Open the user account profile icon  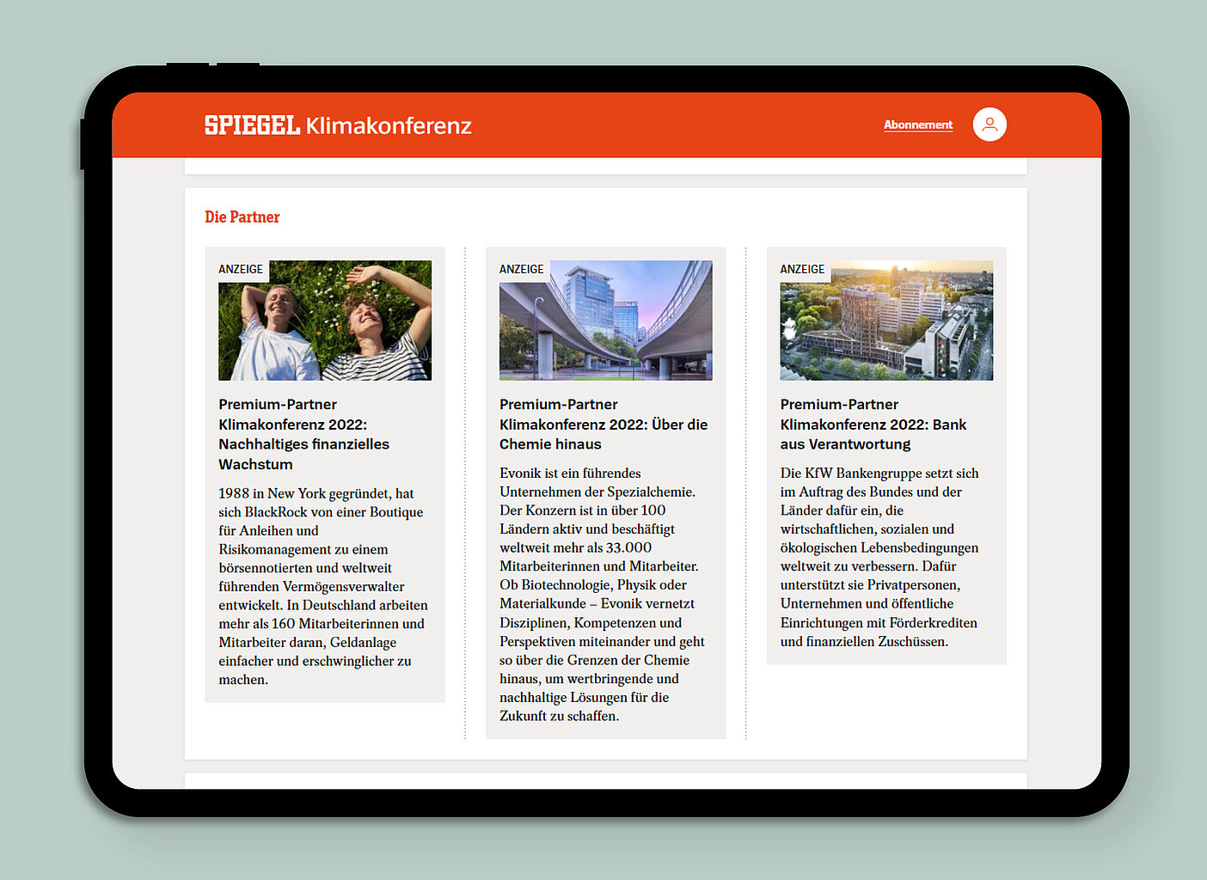coord(989,125)
